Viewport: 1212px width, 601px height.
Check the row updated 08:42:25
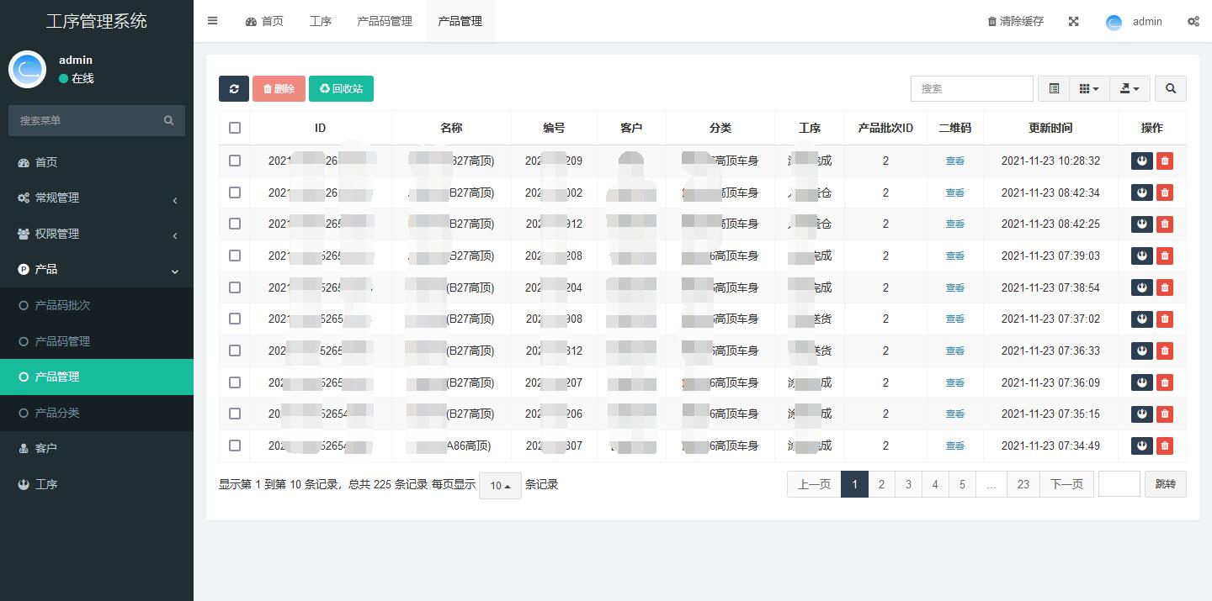point(235,224)
